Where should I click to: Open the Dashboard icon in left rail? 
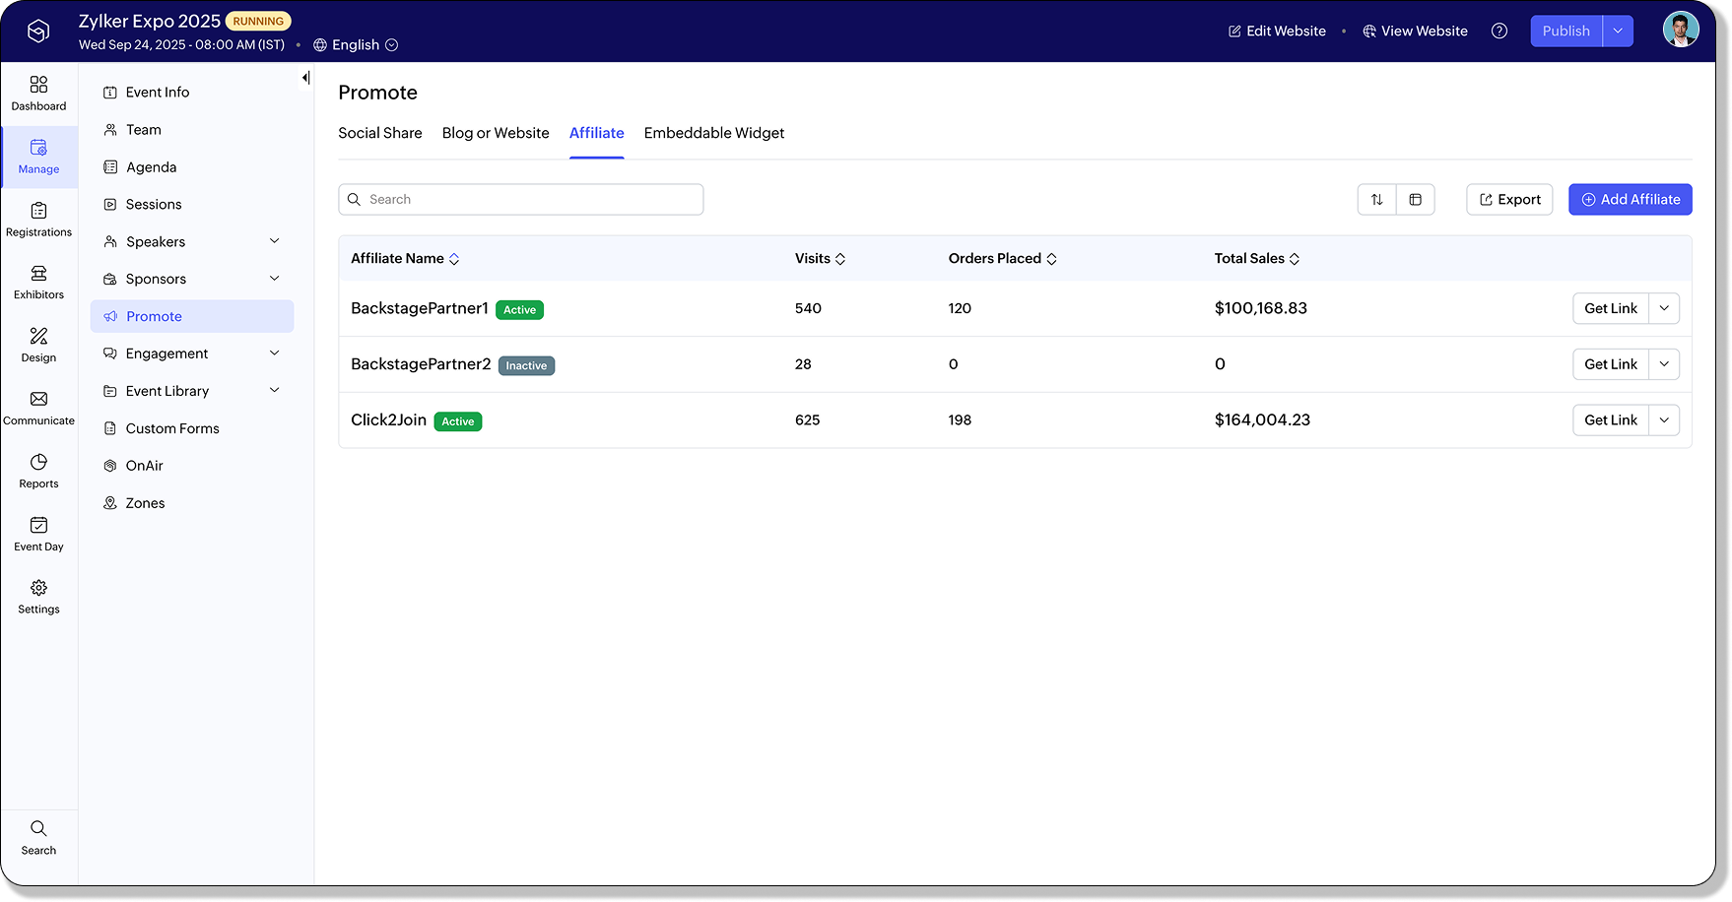pos(38,86)
